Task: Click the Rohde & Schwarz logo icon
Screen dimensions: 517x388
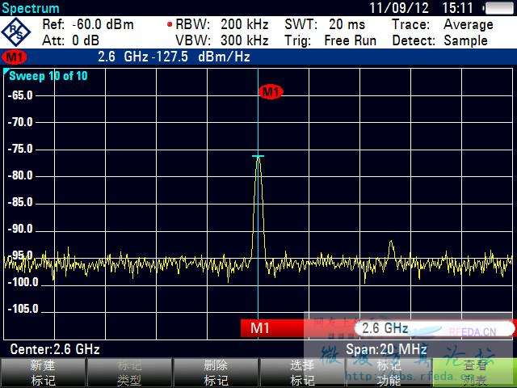Action: (x=16, y=32)
